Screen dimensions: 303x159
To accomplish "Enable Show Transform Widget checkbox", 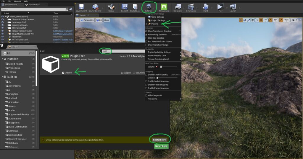I will 146,45.
